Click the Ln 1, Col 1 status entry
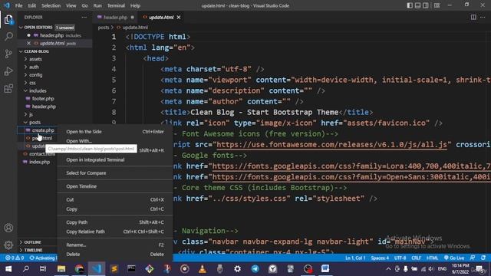 point(355,258)
